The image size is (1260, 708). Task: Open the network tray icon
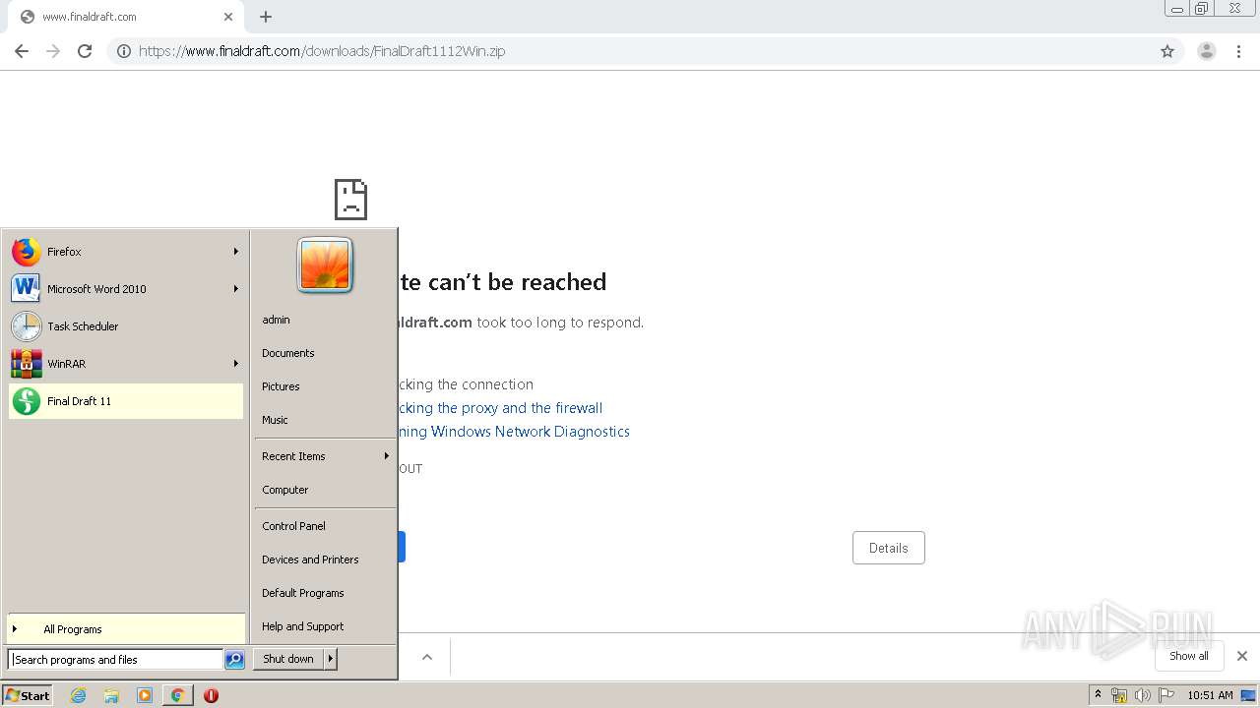point(1119,695)
